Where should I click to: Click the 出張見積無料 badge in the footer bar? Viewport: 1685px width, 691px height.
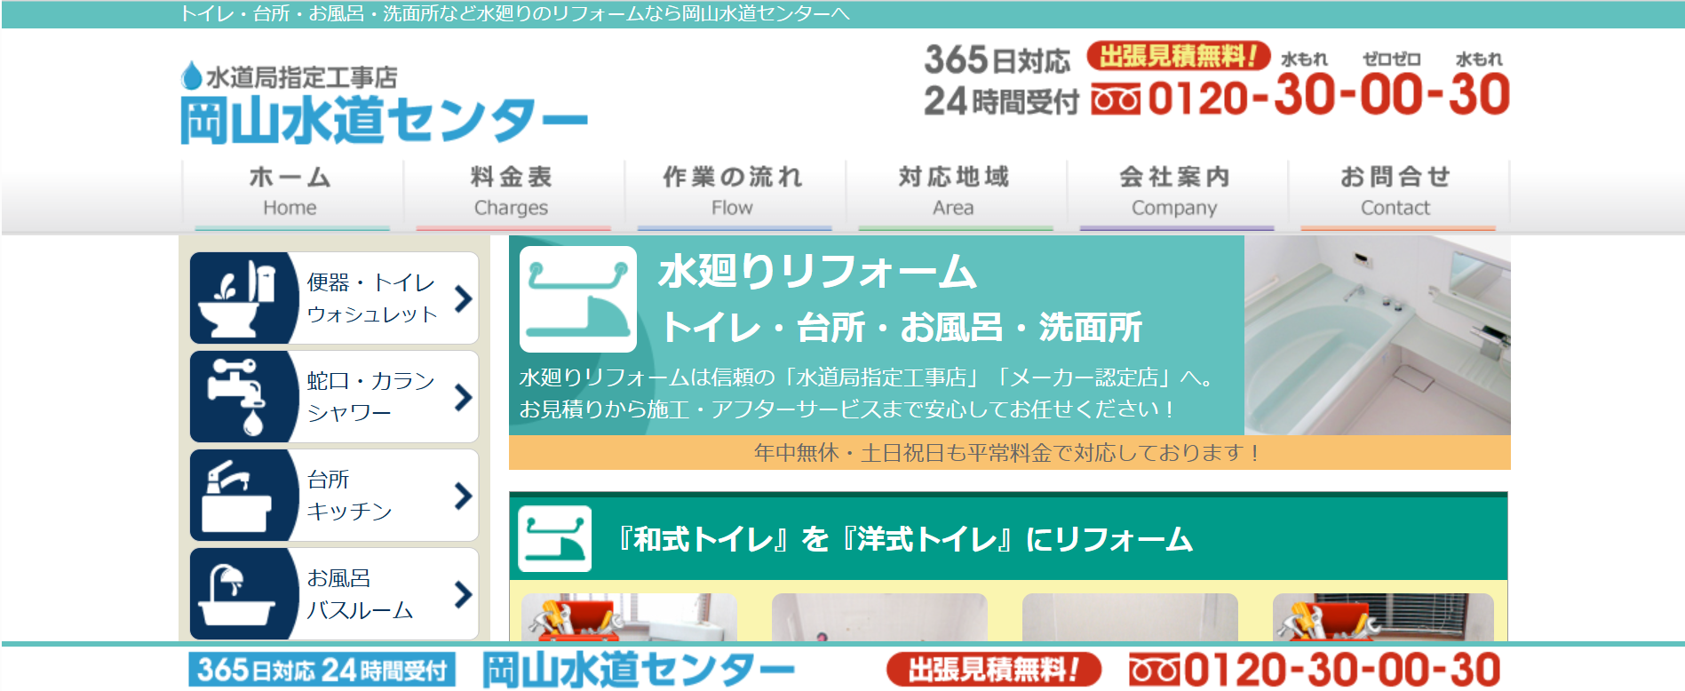(993, 670)
